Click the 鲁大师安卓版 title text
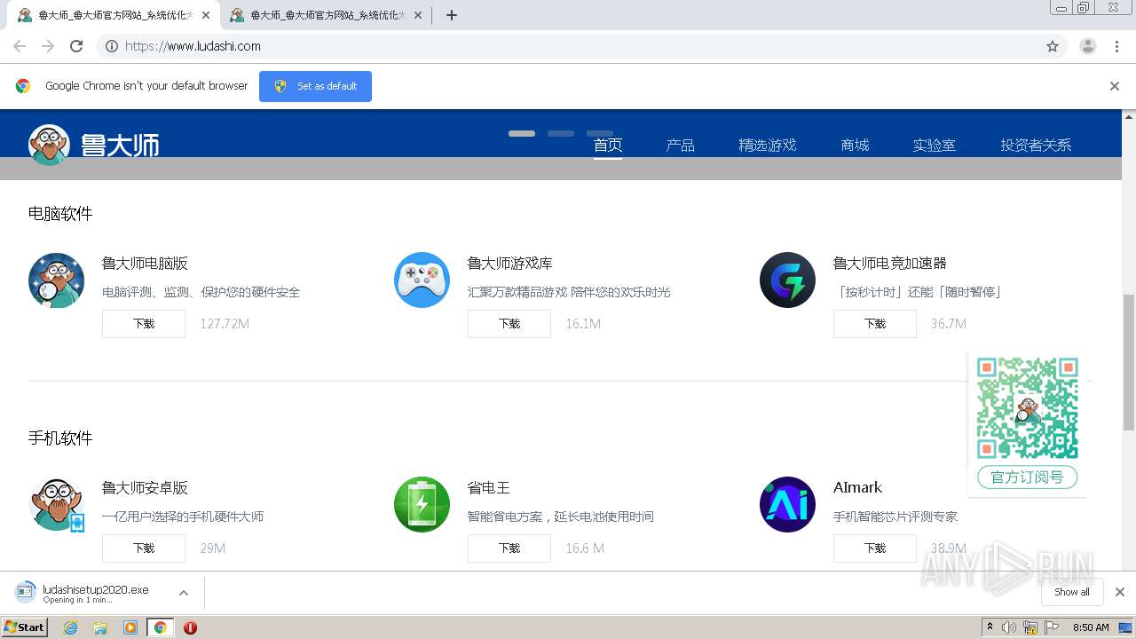The height and width of the screenshot is (639, 1136). click(x=145, y=488)
